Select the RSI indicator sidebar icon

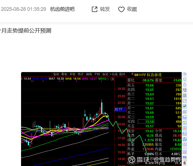[184, 157]
